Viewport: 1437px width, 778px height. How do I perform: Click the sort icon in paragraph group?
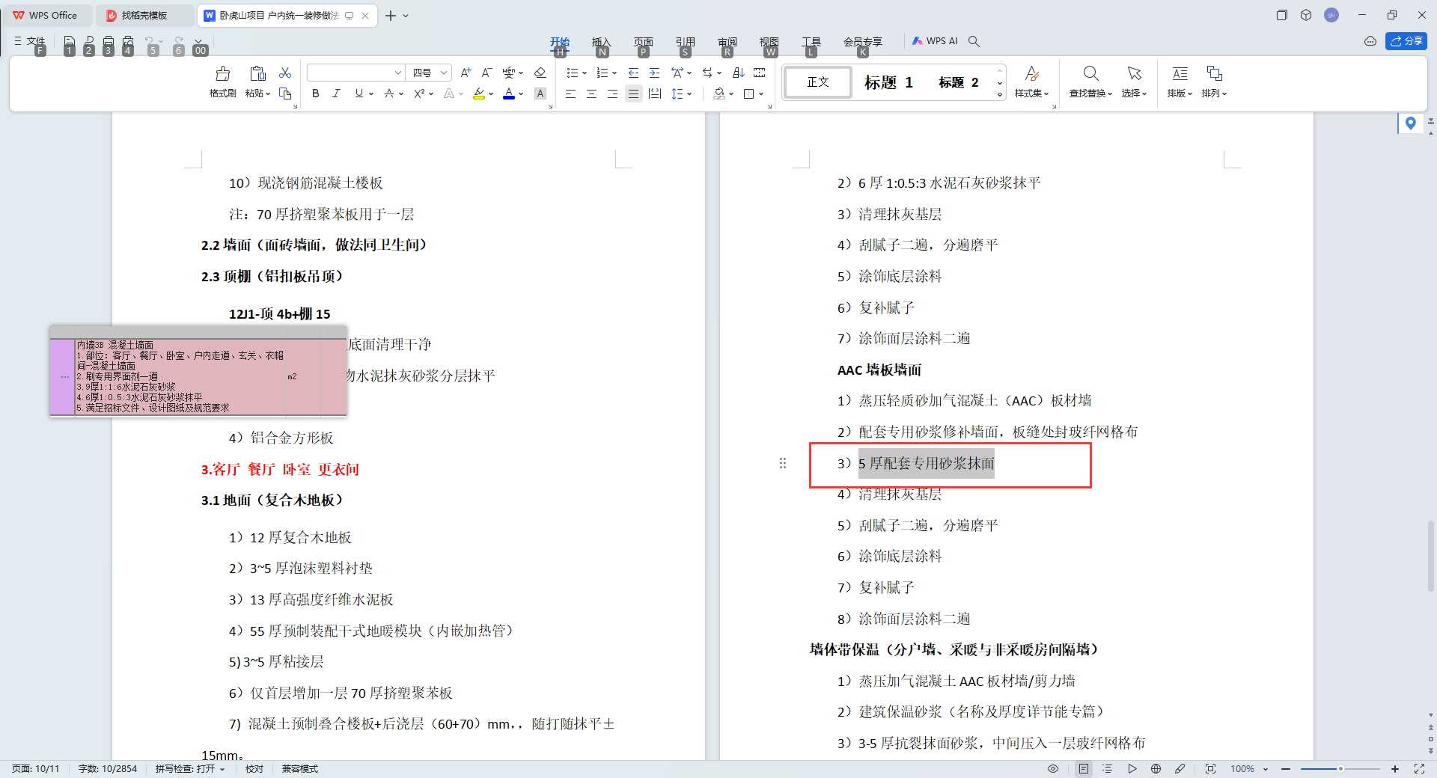coord(738,73)
